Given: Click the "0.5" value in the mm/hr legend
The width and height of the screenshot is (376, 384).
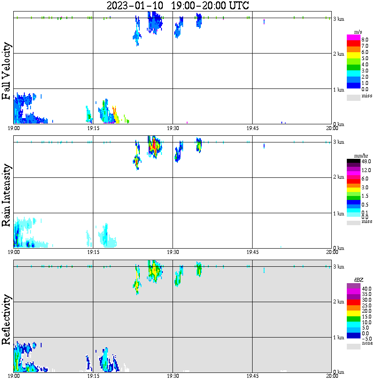Looking at the screenshot, I should click(x=365, y=205).
